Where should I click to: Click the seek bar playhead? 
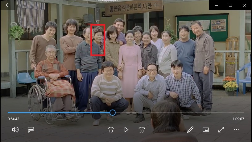point(113,113)
